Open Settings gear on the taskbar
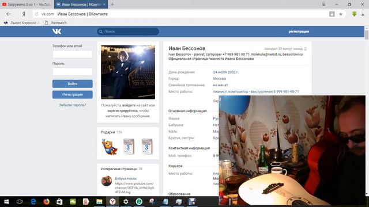Image resolution: width=369 pixels, height=207 pixels. pos(126,202)
